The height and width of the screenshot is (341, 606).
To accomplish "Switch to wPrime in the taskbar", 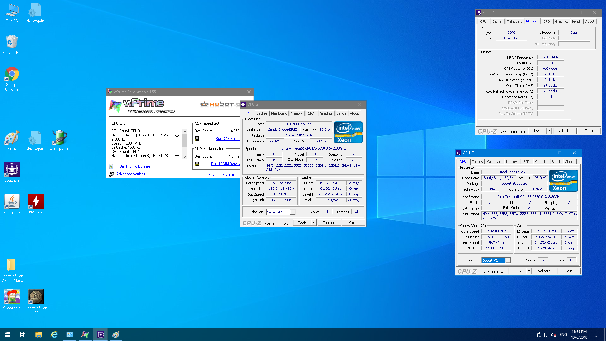I will click(85, 335).
